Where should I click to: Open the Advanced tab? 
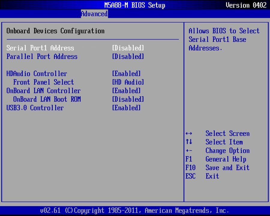point(94,14)
